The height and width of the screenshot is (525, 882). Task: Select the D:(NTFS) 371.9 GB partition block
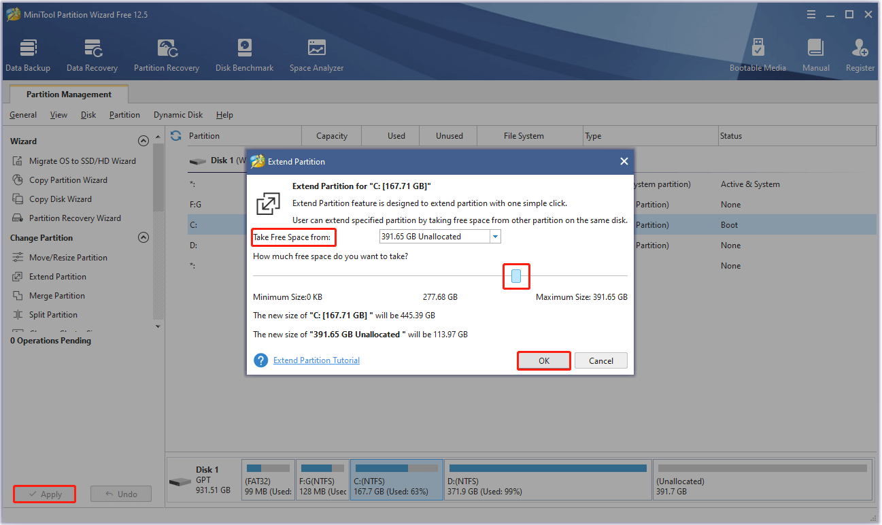click(x=548, y=480)
